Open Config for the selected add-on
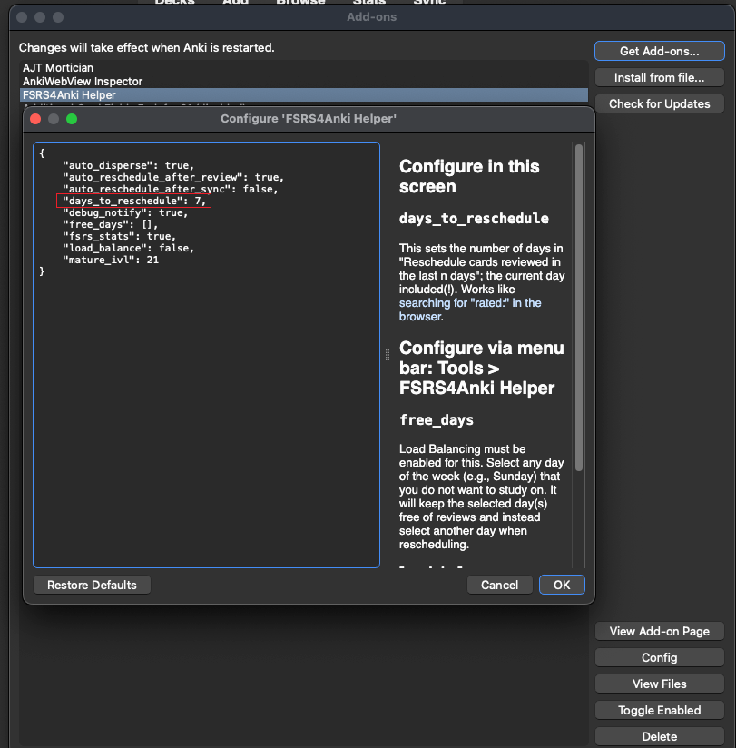This screenshot has width=736, height=748. [x=659, y=656]
